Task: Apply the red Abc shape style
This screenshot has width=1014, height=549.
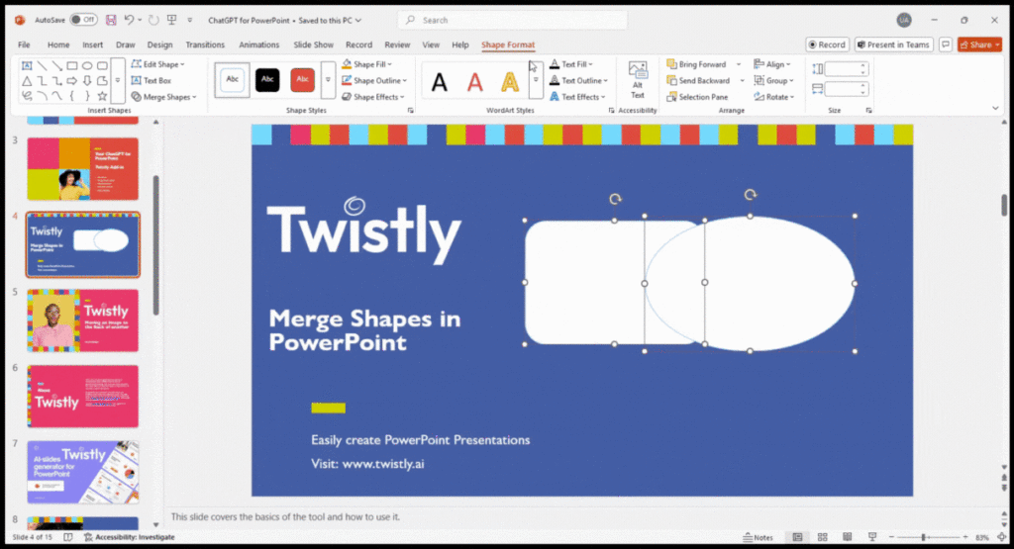Action: (302, 79)
